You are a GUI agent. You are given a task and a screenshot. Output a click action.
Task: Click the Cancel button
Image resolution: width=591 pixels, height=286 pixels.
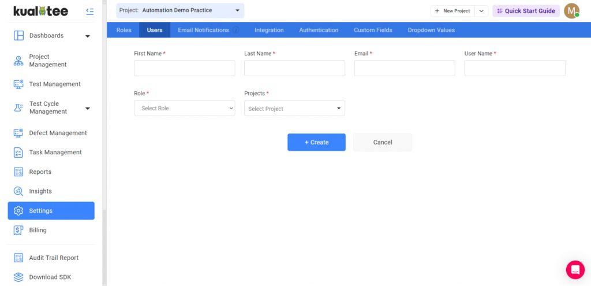click(x=383, y=142)
